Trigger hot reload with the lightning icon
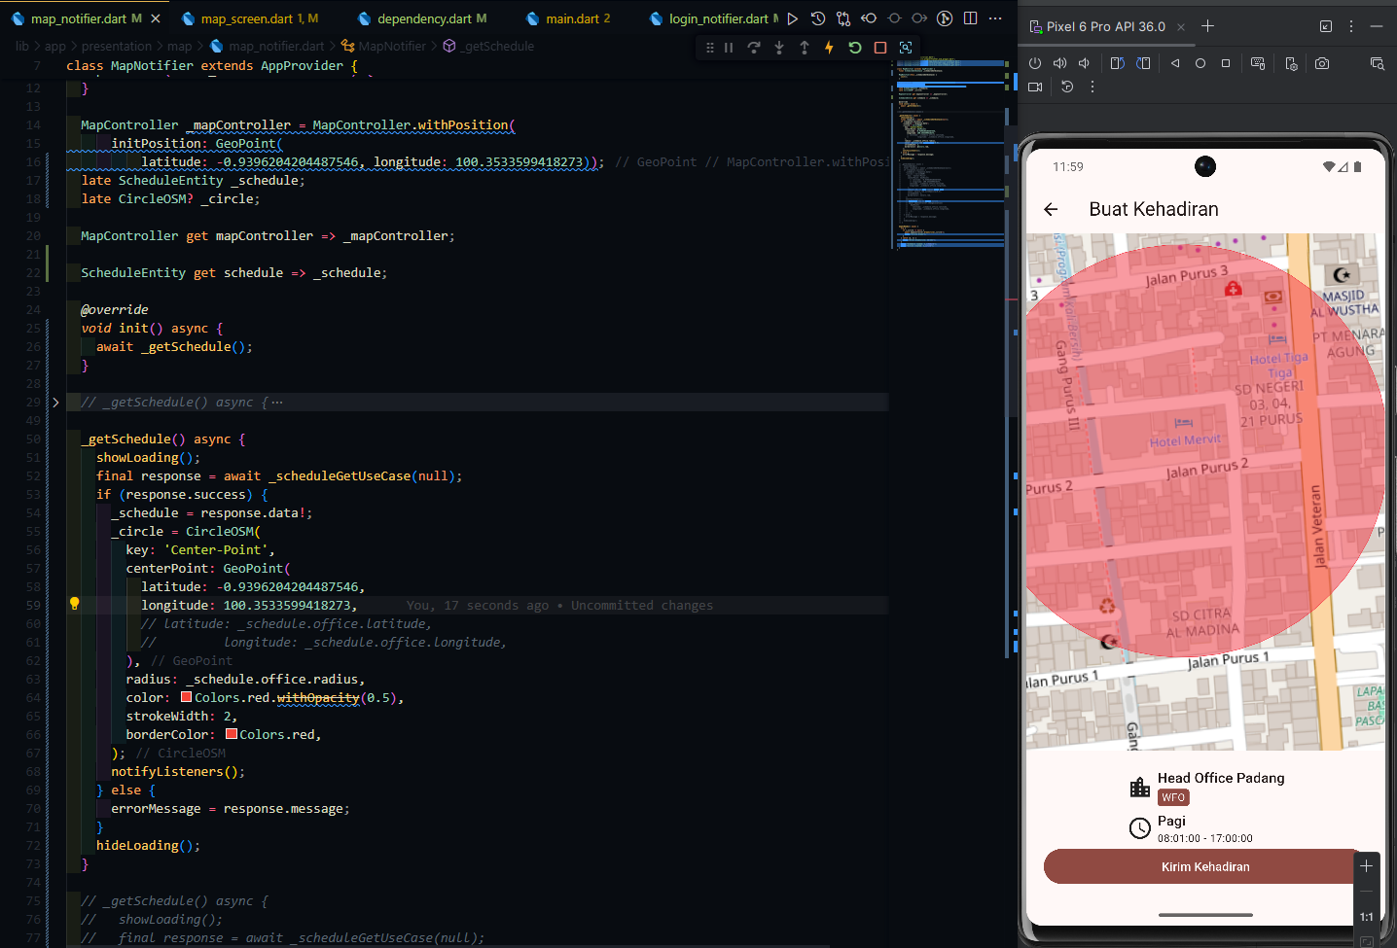The height and width of the screenshot is (948, 1397). click(829, 47)
